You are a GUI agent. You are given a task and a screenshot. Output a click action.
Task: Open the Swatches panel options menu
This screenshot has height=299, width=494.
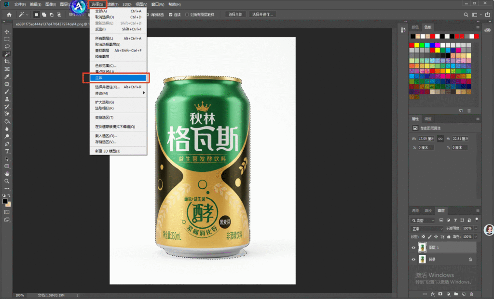pos(478,27)
